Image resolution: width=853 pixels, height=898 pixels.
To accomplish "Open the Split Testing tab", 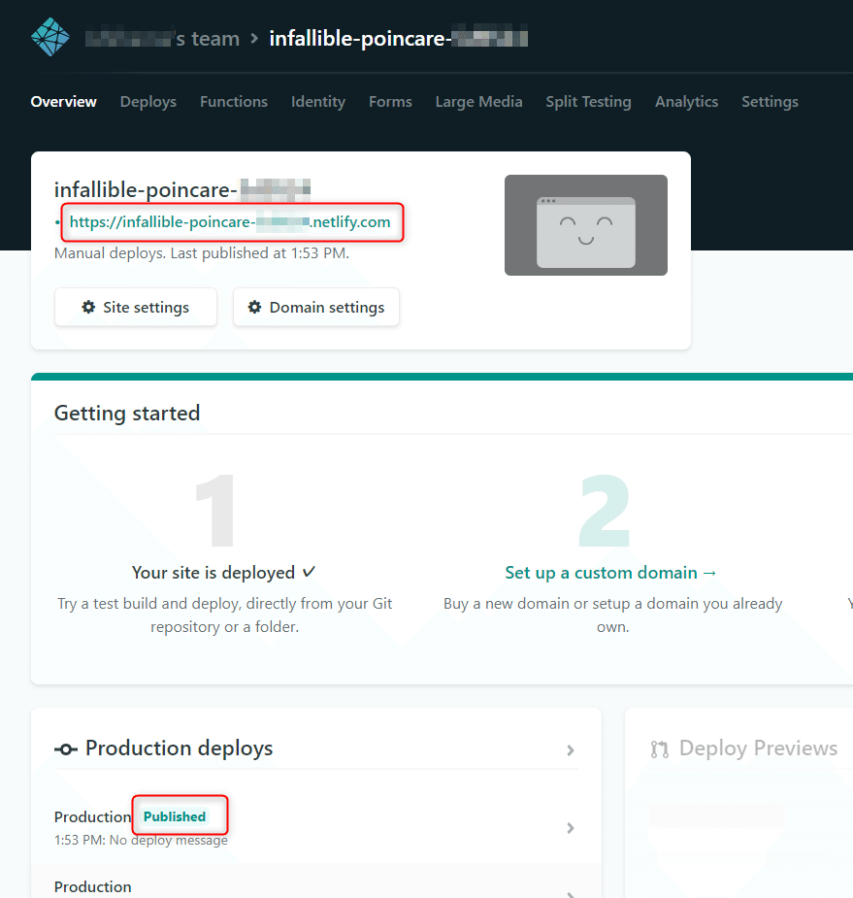I will (x=588, y=102).
